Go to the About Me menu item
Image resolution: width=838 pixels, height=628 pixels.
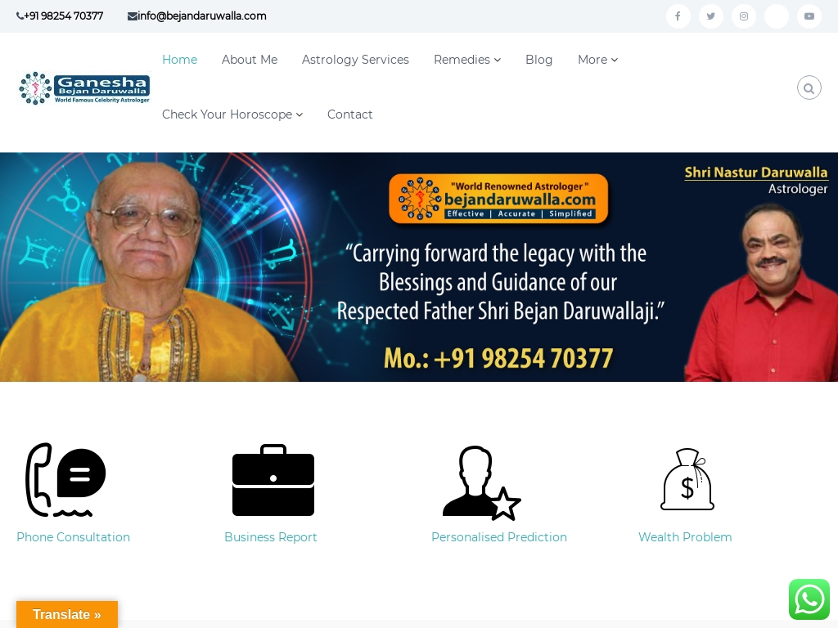[250, 60]
